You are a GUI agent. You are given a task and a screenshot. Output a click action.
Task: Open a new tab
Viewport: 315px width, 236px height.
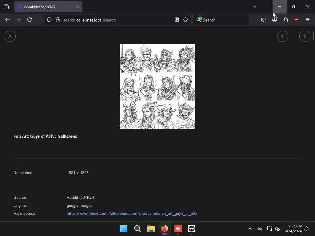click(89, 7)
